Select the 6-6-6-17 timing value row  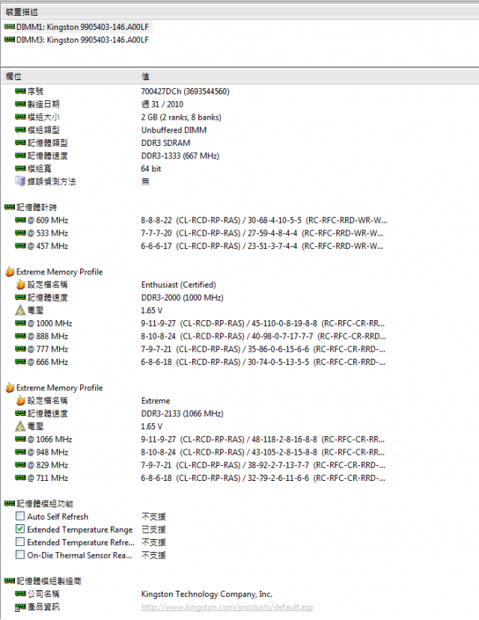pyautogui.click(x=262, y=246)
